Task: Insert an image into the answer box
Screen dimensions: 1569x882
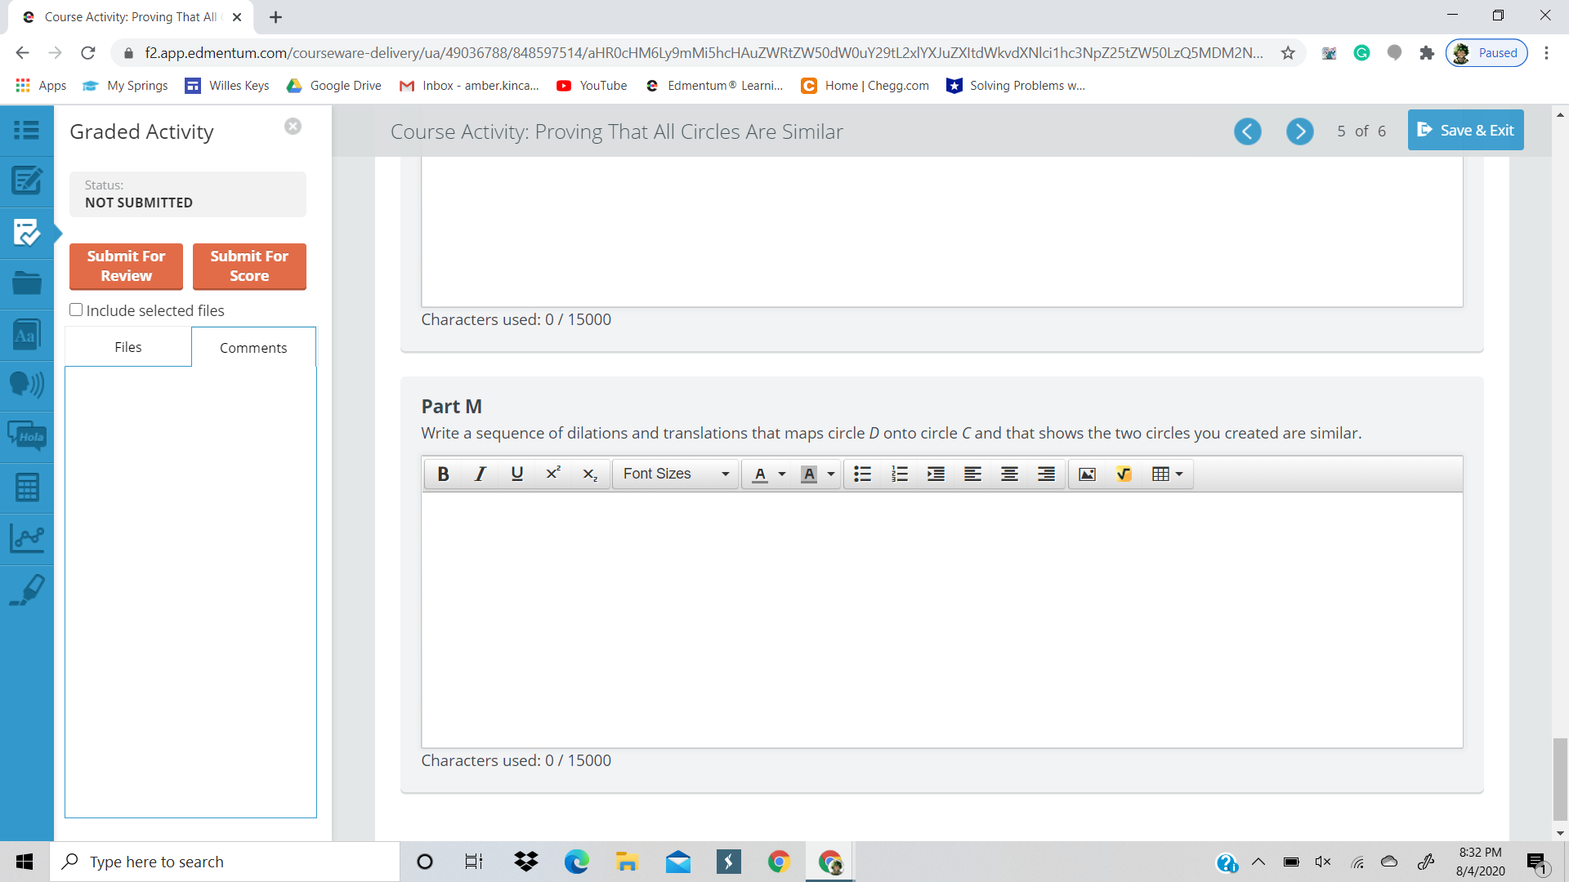Action: [1087, 474]
